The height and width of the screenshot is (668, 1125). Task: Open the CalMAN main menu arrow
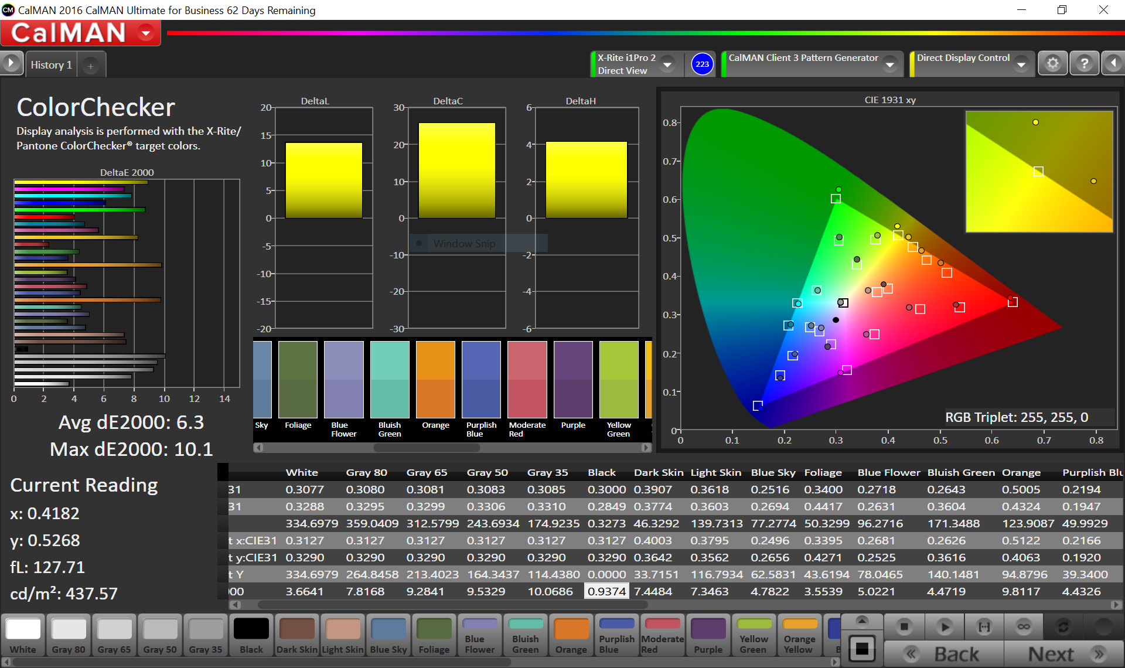click(146, 33)
